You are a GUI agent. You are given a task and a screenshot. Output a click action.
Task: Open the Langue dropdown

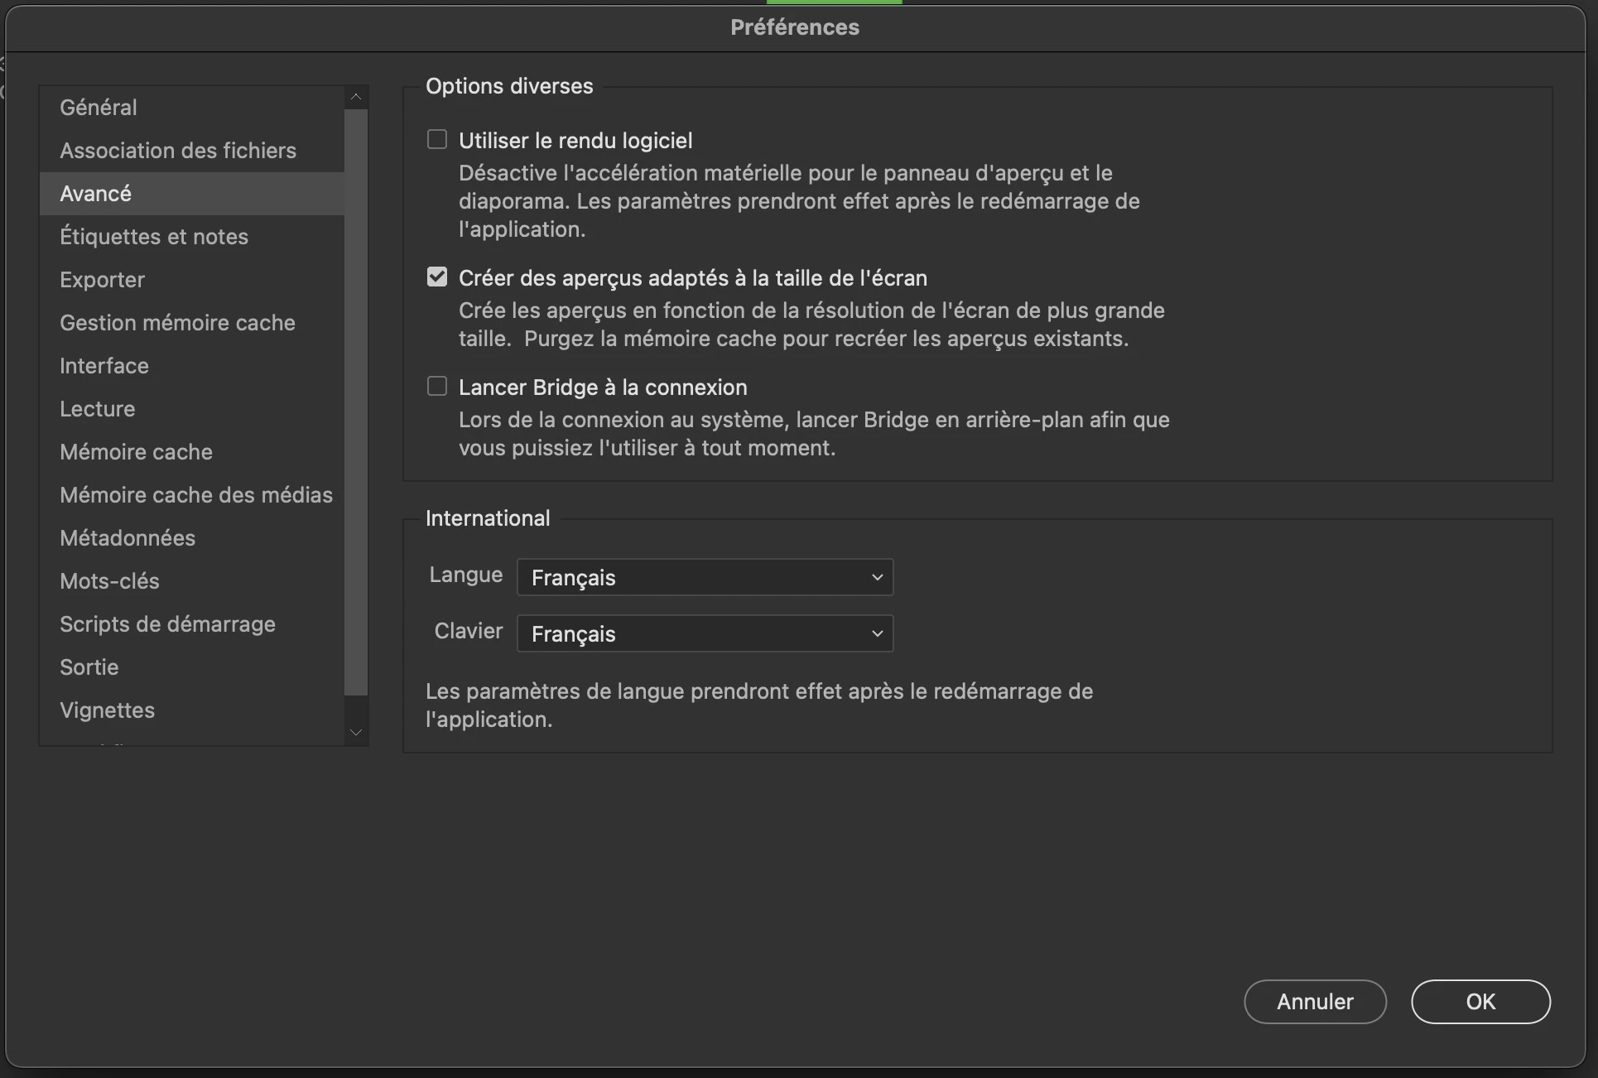704,577
